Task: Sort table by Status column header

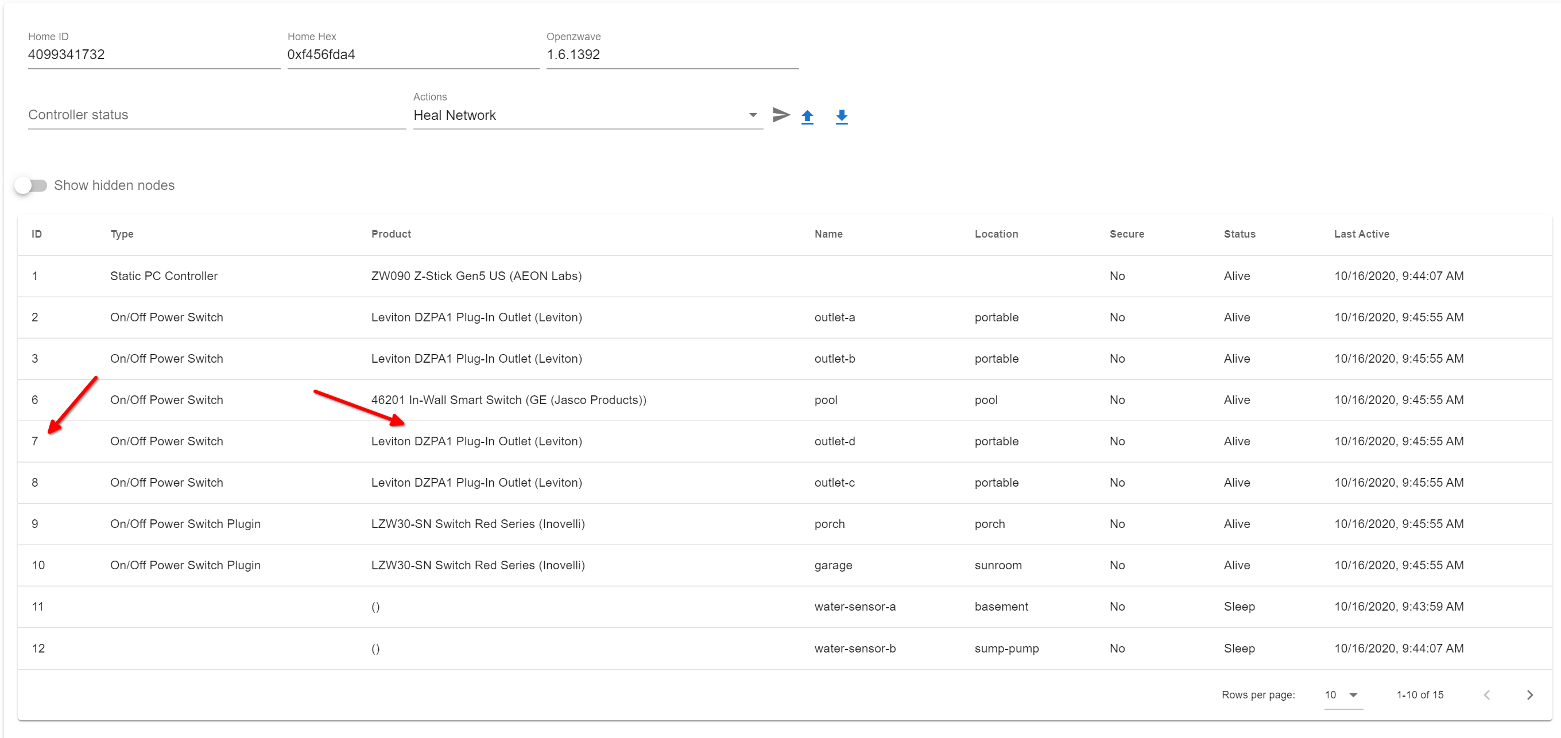Action: (1239, 234)
